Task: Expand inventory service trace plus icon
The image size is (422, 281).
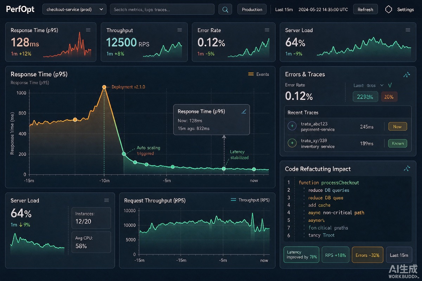Action: coord(292,143)
